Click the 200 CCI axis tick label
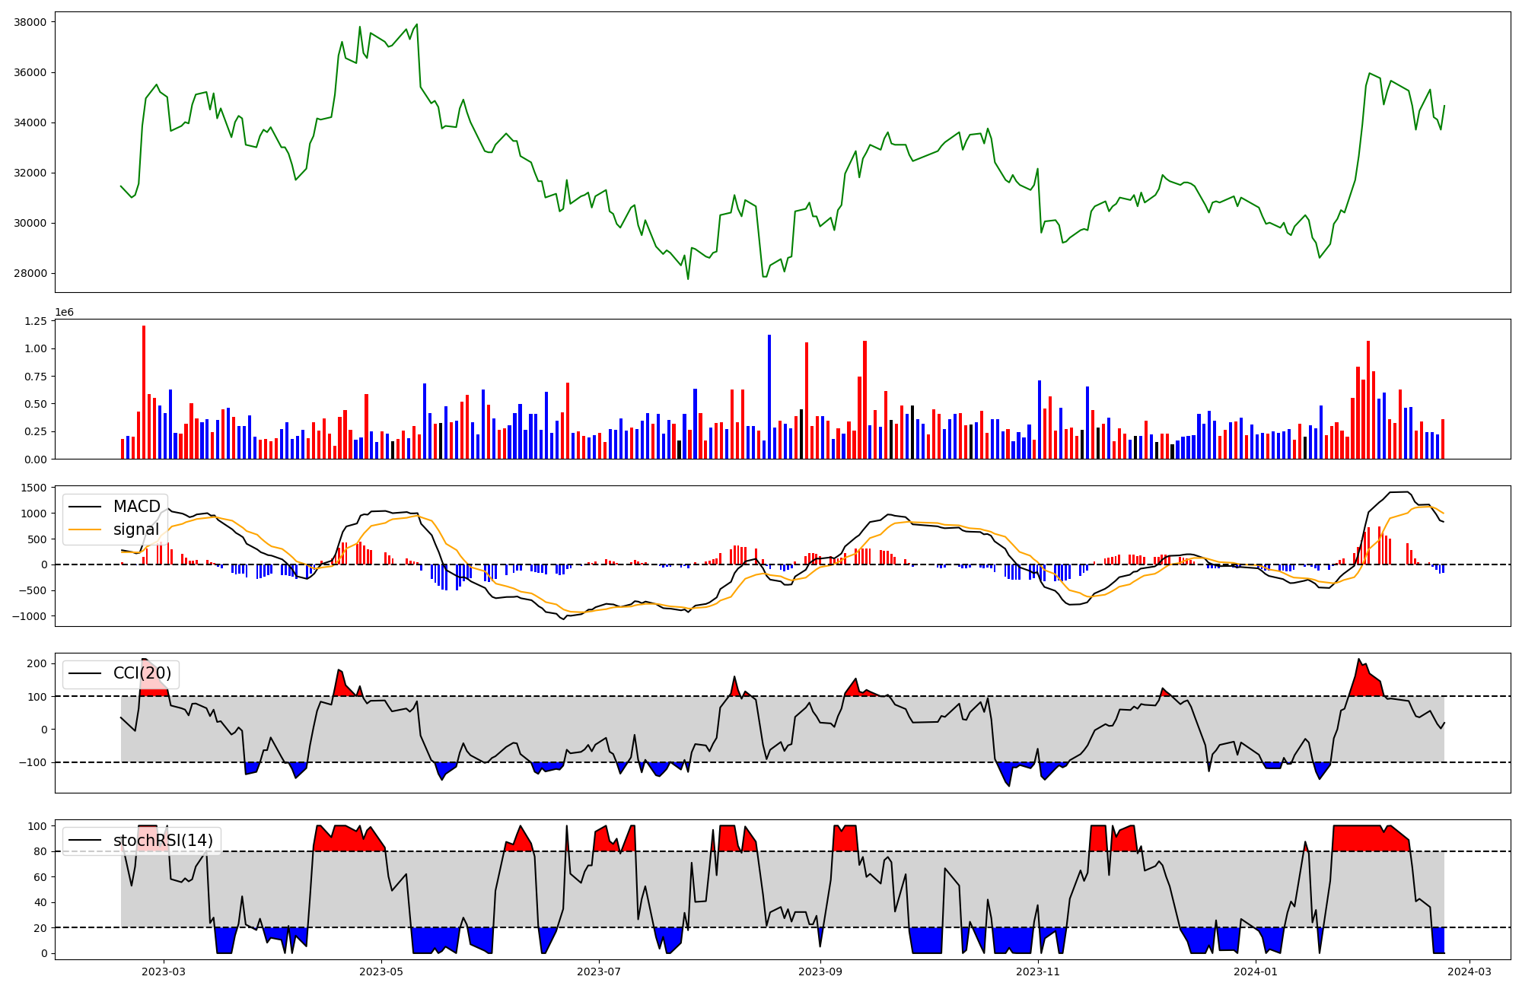 37,663
